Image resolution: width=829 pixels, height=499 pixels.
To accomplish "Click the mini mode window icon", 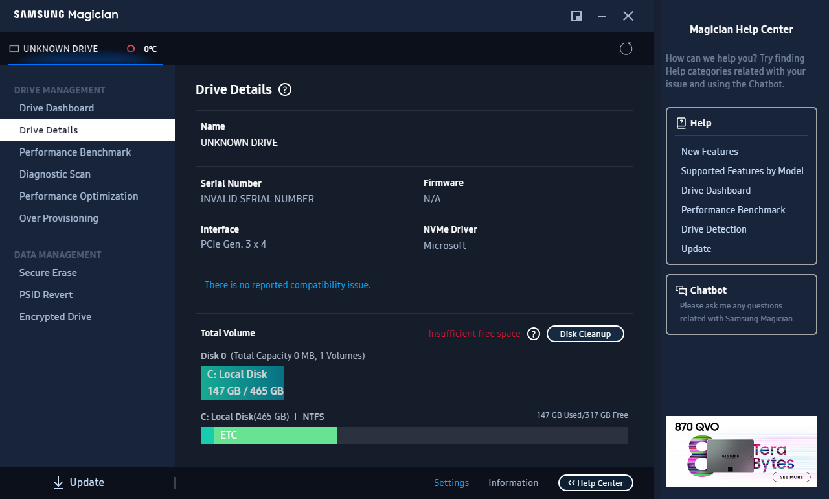I will tap(576, 16).
